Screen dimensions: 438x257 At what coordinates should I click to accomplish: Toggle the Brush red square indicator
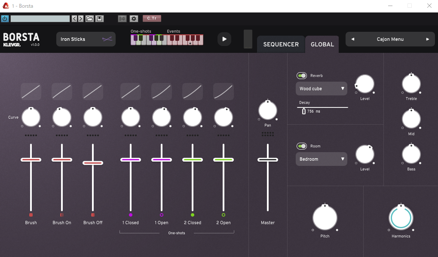(31, 215)
